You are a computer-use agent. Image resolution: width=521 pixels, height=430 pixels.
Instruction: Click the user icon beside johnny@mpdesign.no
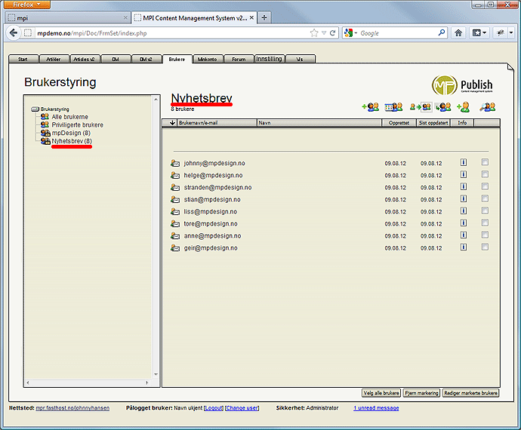pos(175,163)
